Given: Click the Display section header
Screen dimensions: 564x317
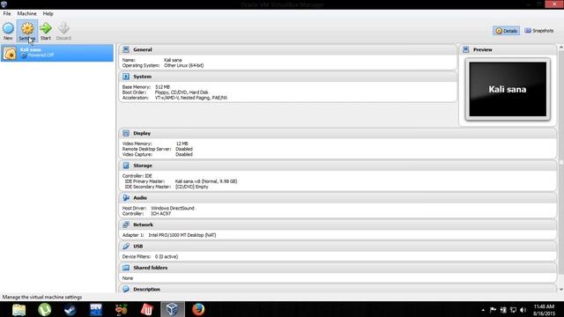Looking at the screenshot, I should [x=338, y=133].
